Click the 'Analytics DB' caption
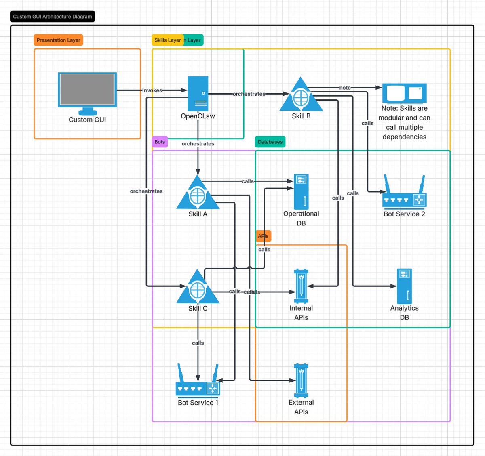 tap(405, 313)
